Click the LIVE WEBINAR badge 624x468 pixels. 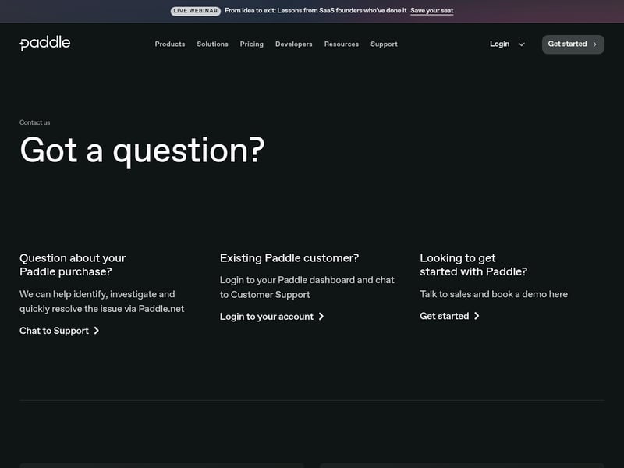pos(196,11)
